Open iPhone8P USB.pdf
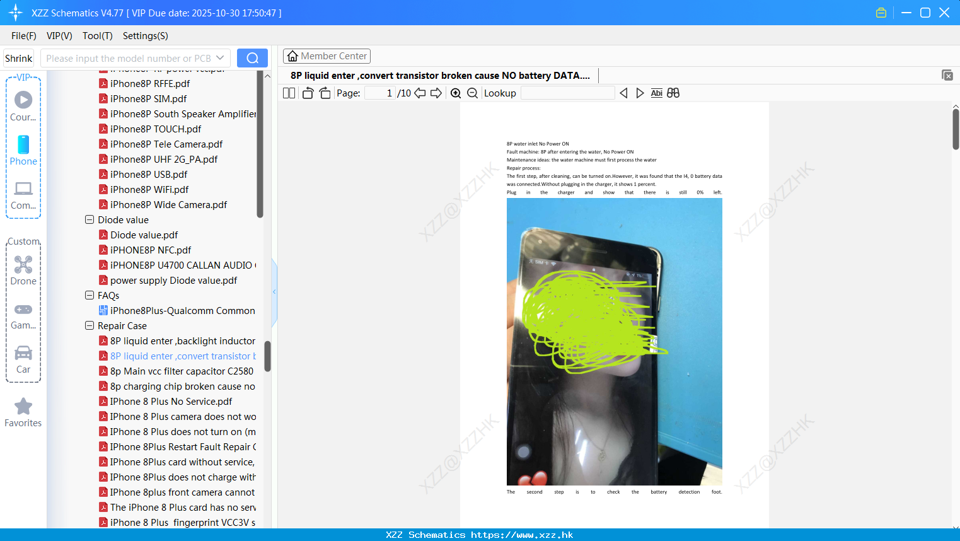This screenshot has height=541, width=960. [149, 174]
